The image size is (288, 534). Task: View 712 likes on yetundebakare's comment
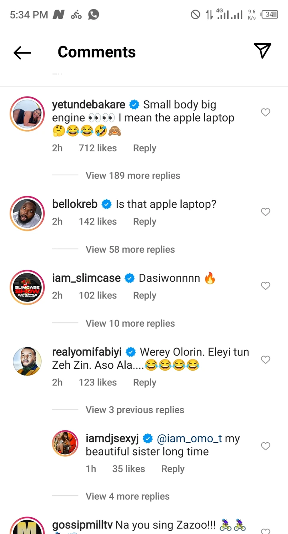click(x=98, y=148)
